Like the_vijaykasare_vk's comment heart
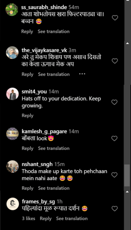This screenshot has height=230, width=131. coord(115,61)
